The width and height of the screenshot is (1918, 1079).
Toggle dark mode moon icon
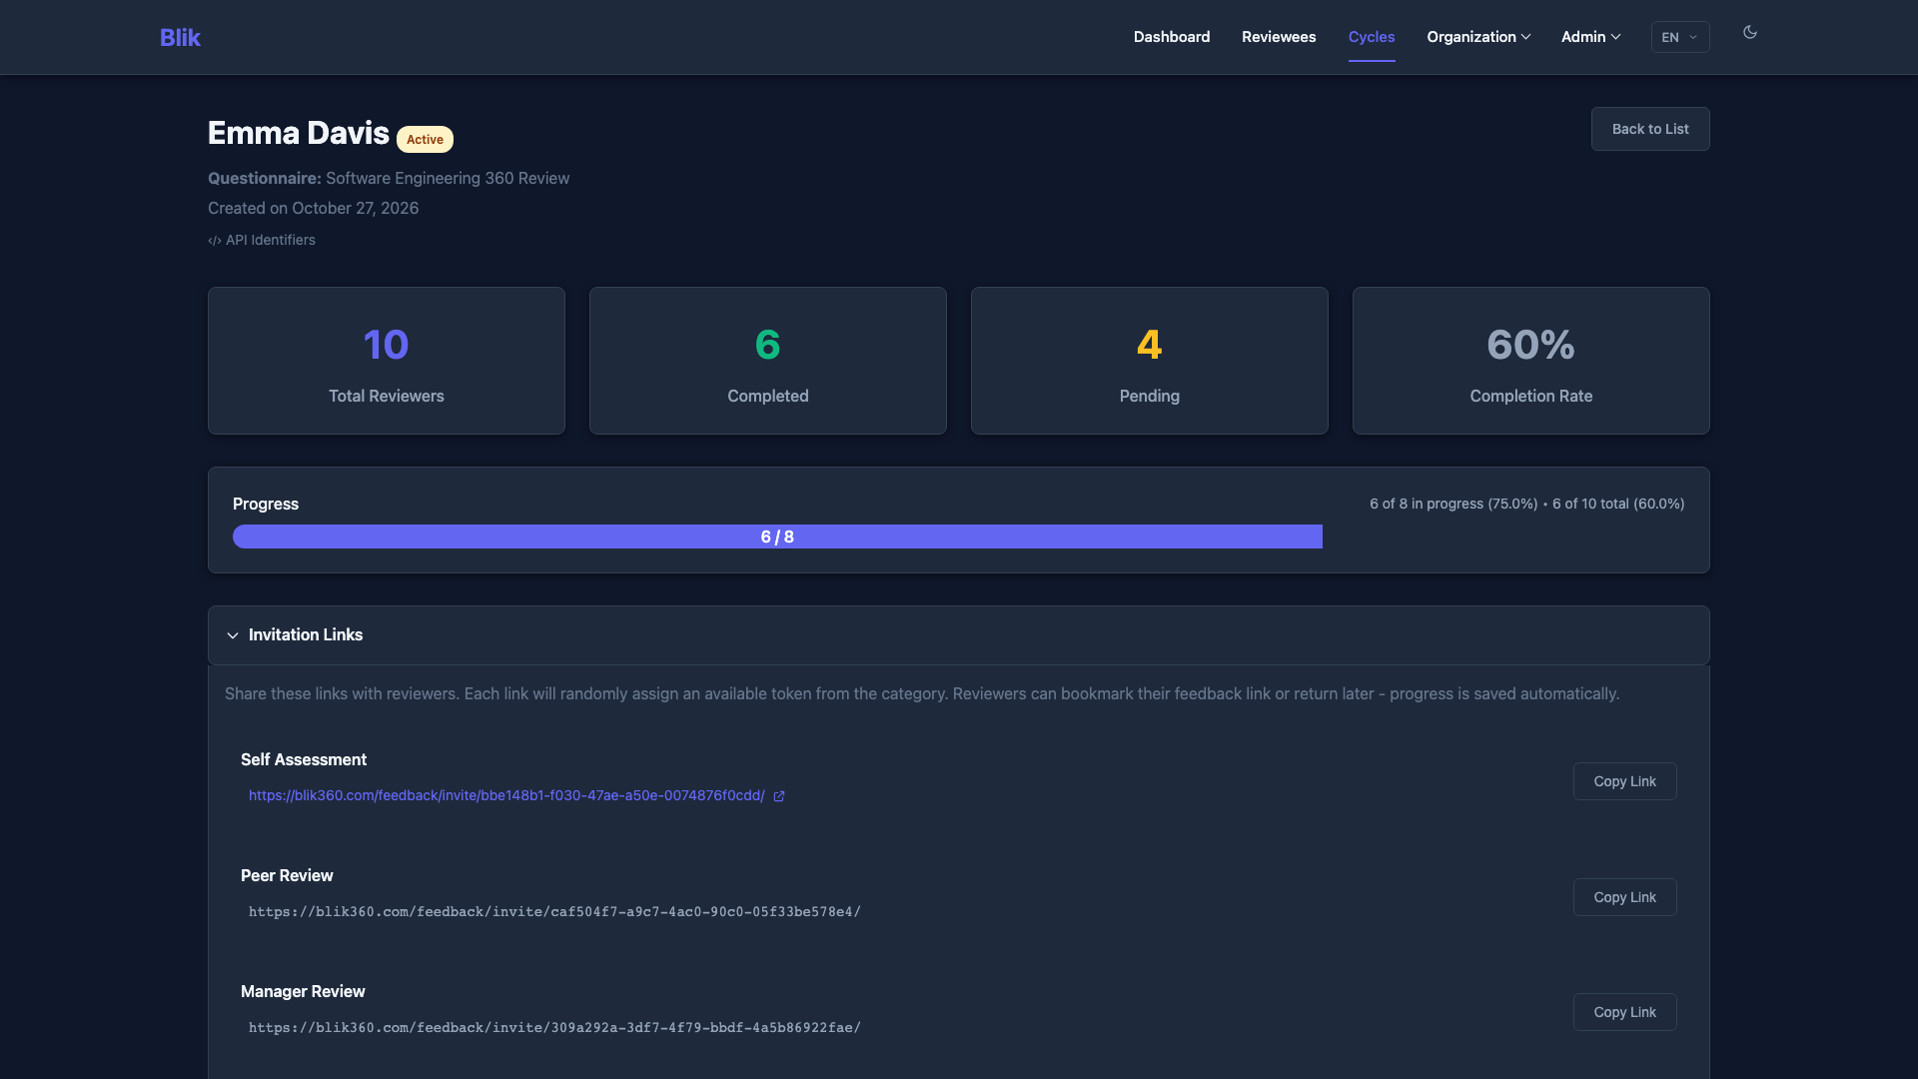[1750, 32]
